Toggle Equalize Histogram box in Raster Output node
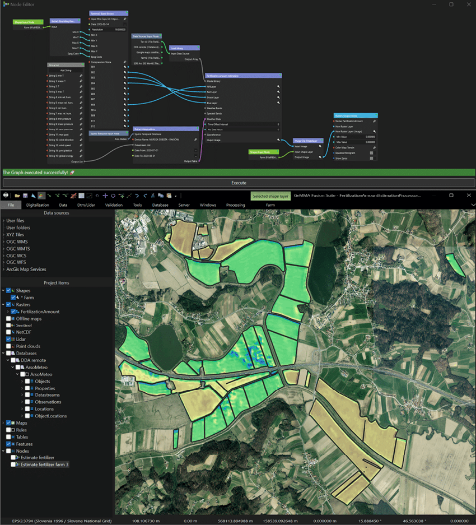Image resolution: width=476 pixels, height=525 pixels. 371,152
